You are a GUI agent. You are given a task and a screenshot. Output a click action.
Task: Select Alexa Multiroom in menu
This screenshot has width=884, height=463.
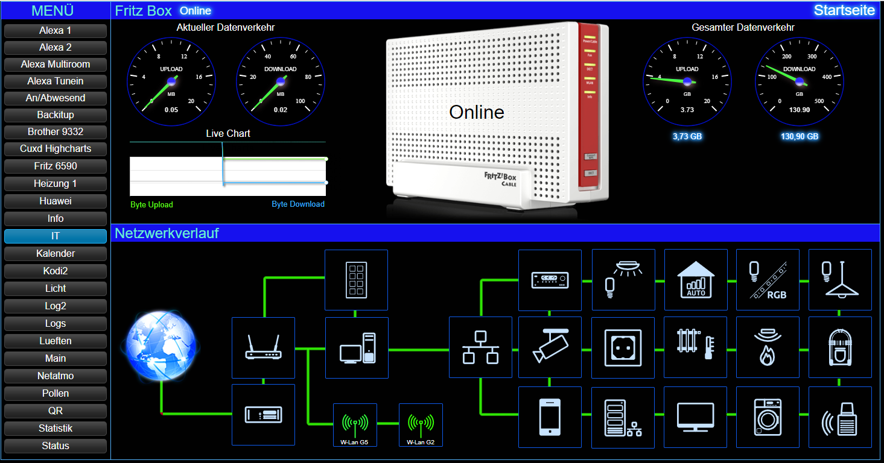56,64
